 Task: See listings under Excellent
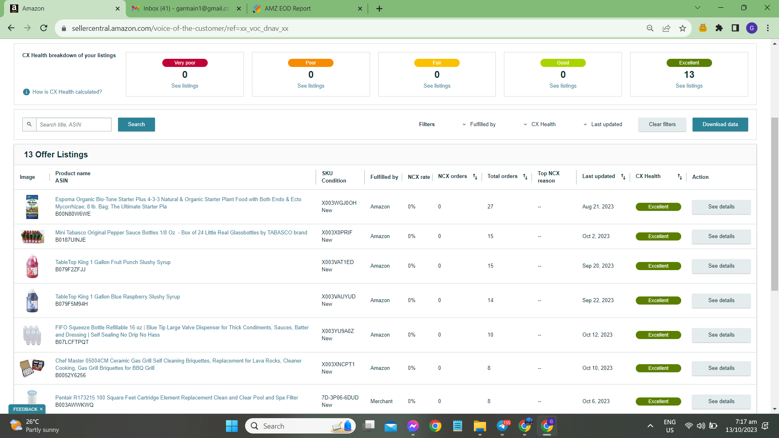coord(689,86)
